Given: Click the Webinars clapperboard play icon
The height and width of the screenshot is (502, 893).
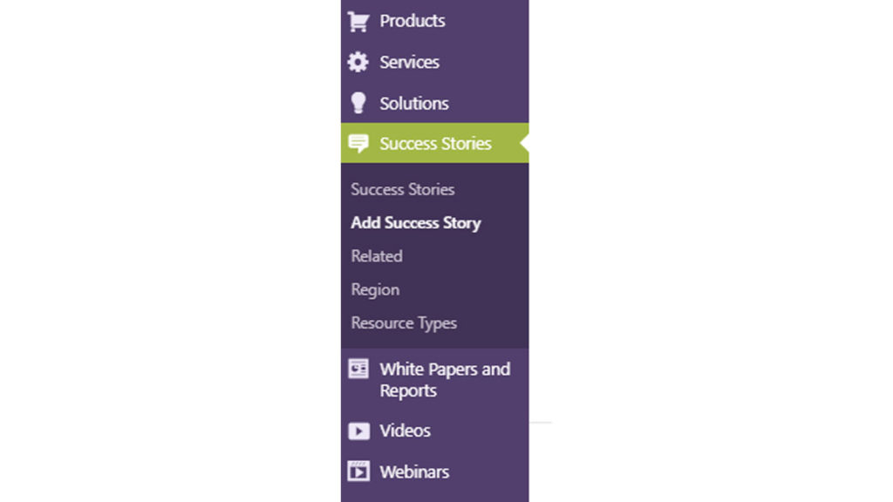Looking at the screenshot, I should click(358, 471).
